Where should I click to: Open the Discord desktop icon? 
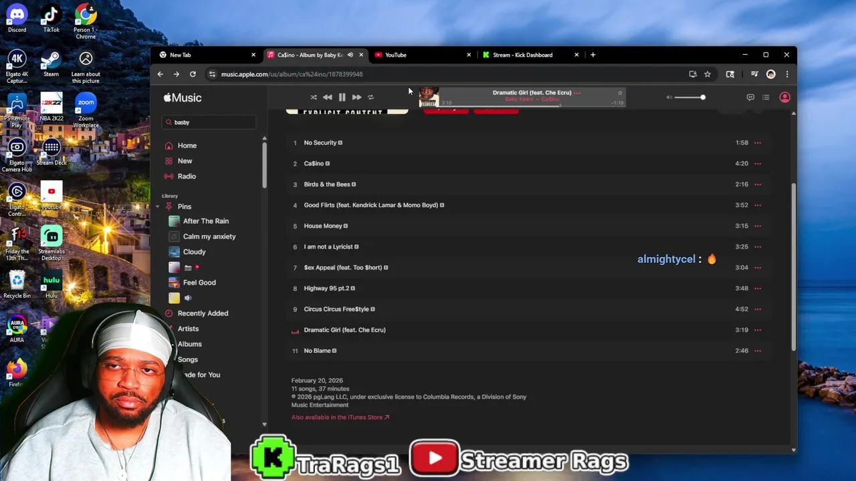click(17, 19)
